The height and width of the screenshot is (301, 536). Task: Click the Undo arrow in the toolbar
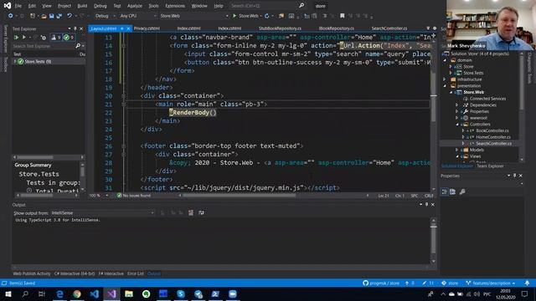[70, 16]
